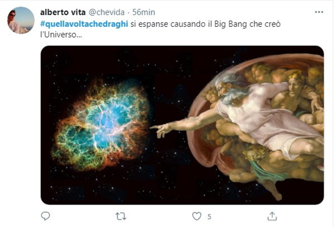Like the tweet with the heart icon
Viewport: 335px width, 227px height.
197,216
